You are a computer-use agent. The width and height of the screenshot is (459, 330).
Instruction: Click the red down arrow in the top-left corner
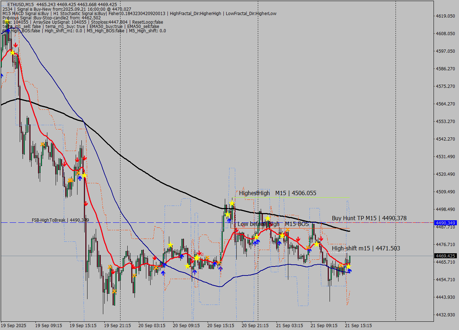(15, 45)
